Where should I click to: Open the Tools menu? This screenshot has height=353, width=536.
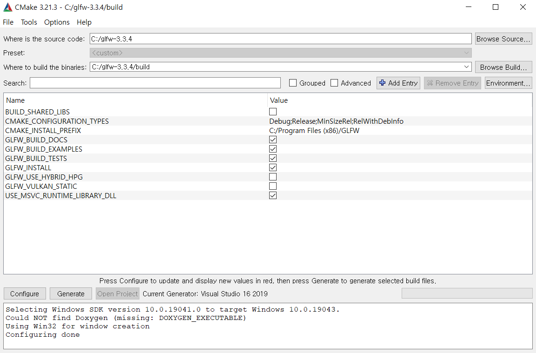[x=29, y=22]
